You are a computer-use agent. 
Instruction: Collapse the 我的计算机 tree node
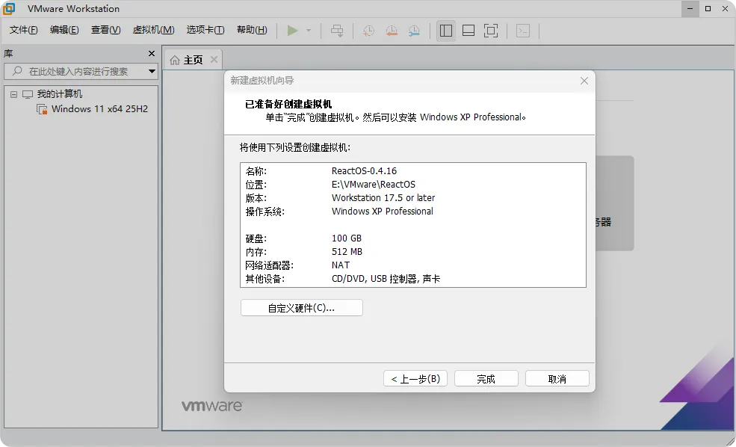(x=13, y=94)
